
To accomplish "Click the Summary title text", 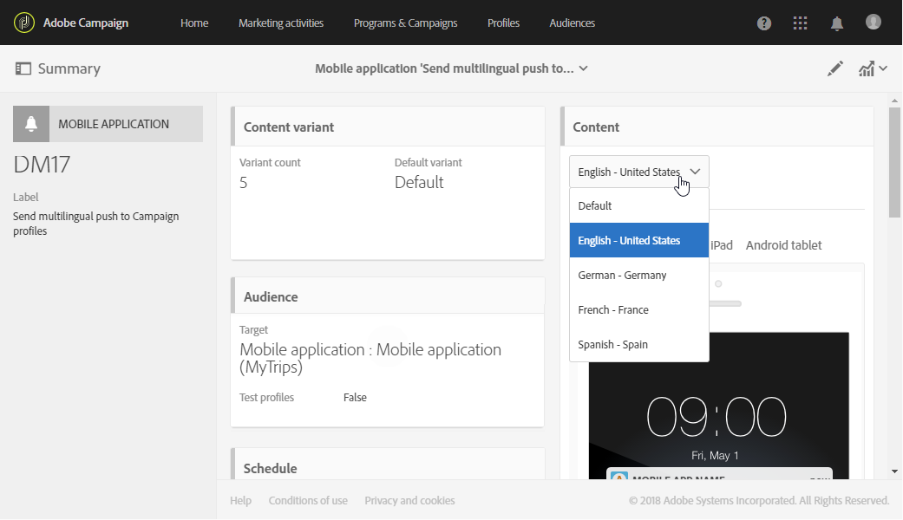I will click(x=69, y=68).
